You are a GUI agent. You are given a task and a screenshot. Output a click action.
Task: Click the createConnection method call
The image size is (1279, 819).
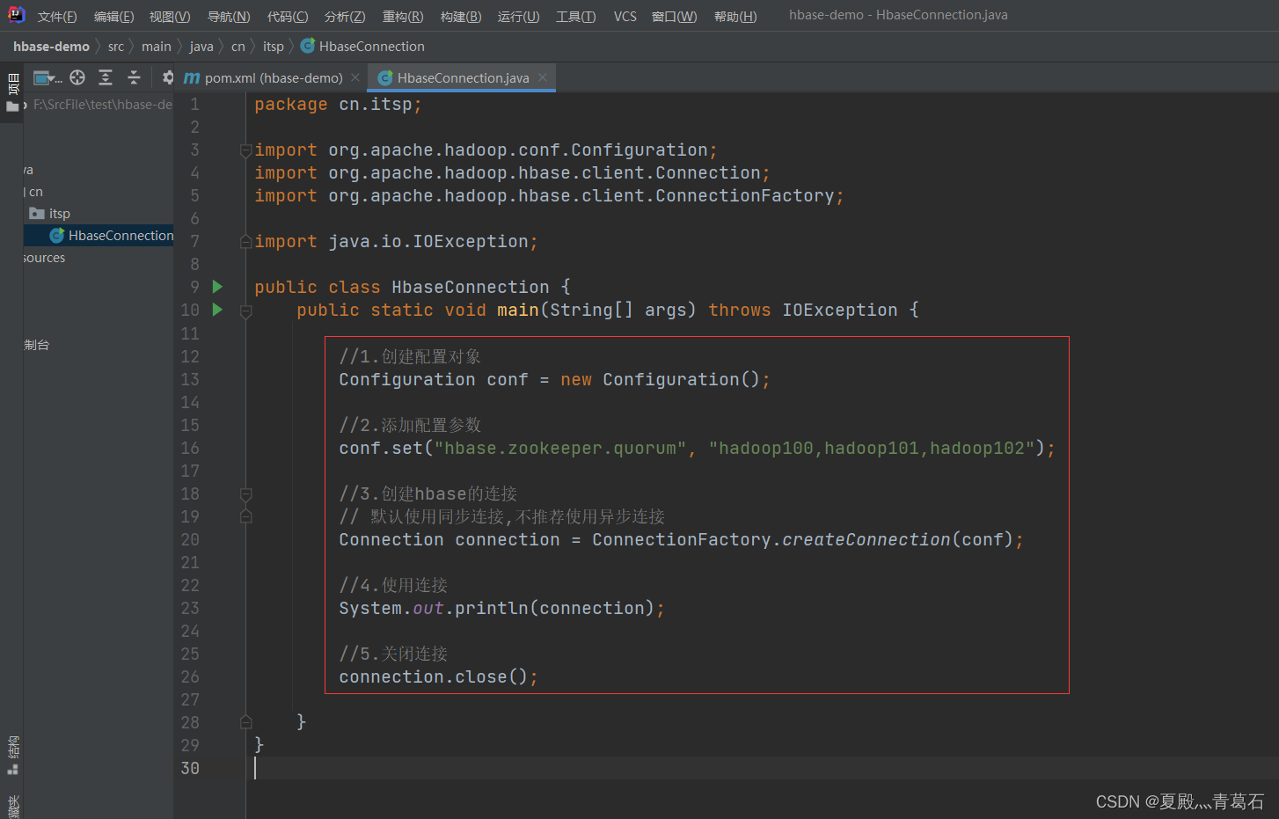866,539
